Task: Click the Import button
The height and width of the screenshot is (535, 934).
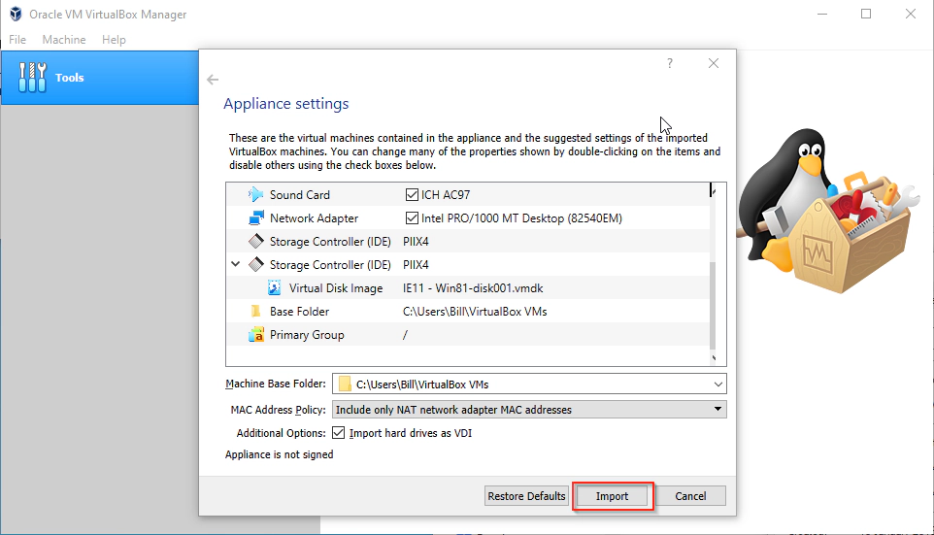Action: point(612,496)
